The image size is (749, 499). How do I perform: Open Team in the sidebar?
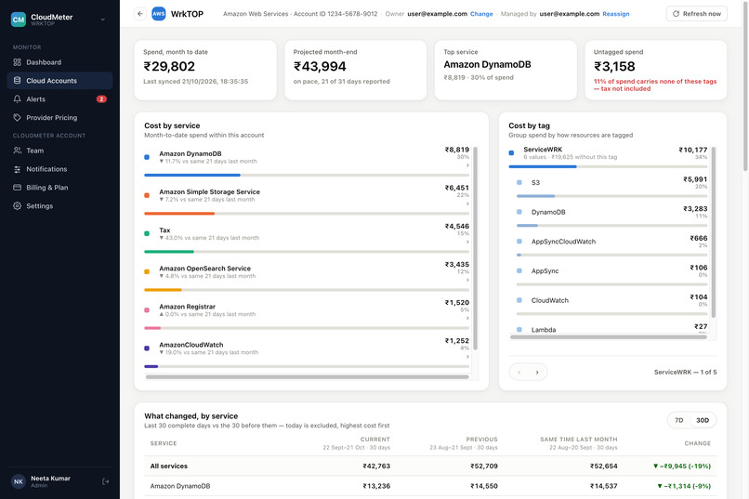point(59,151)
